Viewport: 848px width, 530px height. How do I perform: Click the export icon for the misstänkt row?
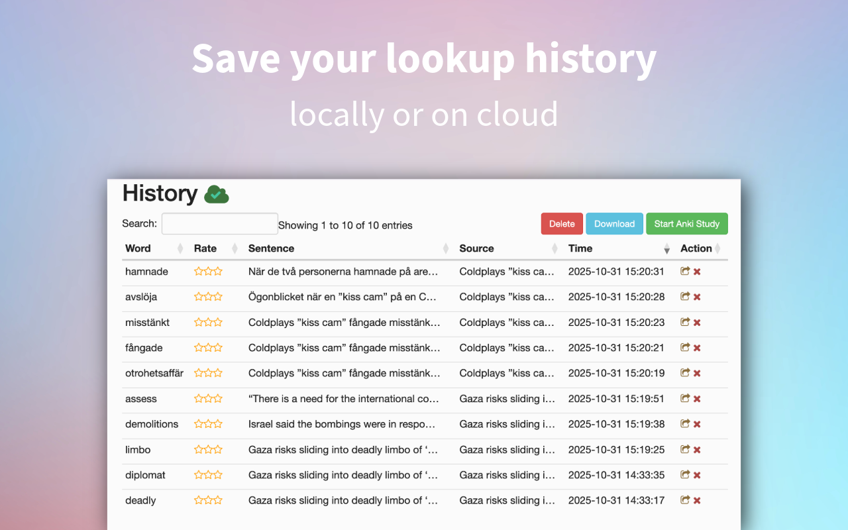[x=685, y=323]
